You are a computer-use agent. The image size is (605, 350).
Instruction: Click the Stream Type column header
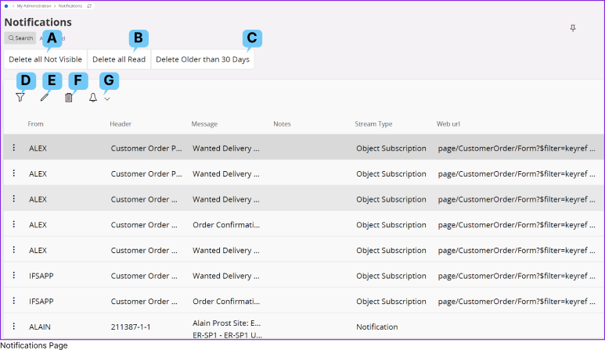tap(373, 123)
